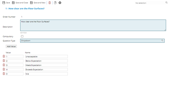Delete the Exceeds Expectation value row
The width and height of the screenshot is (169, 105).
(x=4, y=69)
